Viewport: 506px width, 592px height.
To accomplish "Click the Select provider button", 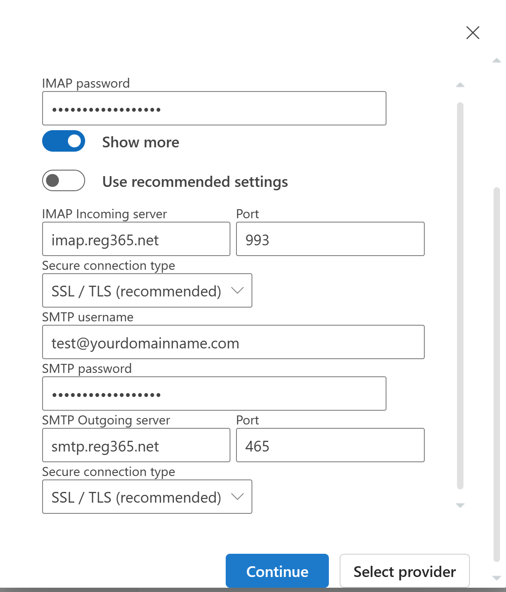I will point(404,571).
